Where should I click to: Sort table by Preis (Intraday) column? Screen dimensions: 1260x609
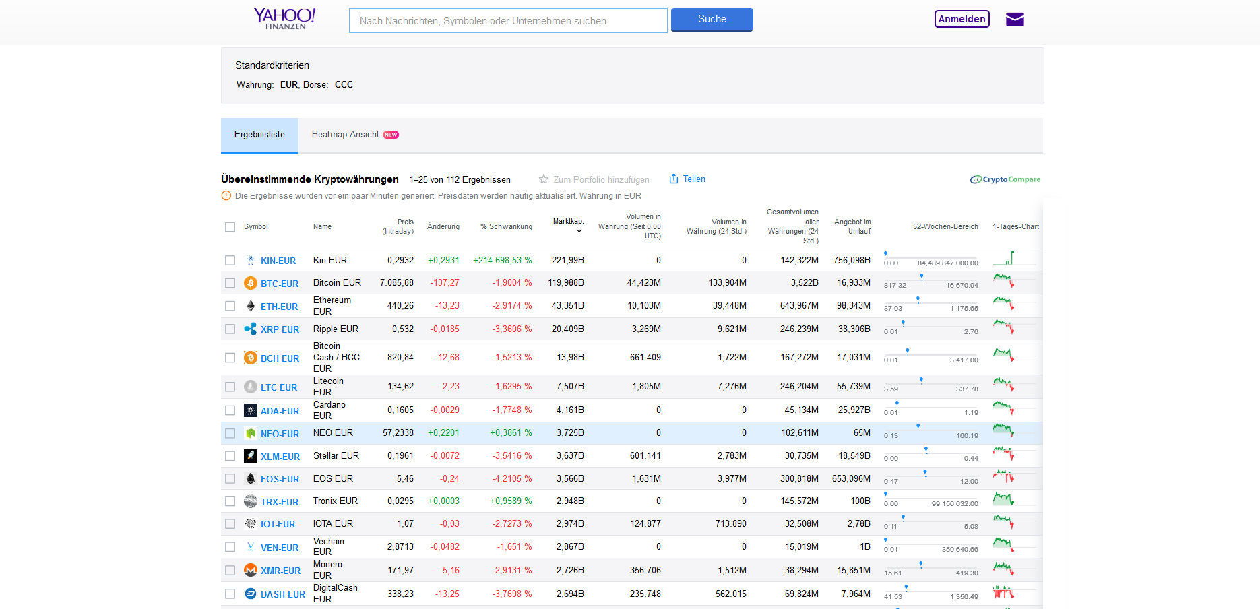(398, 226)
